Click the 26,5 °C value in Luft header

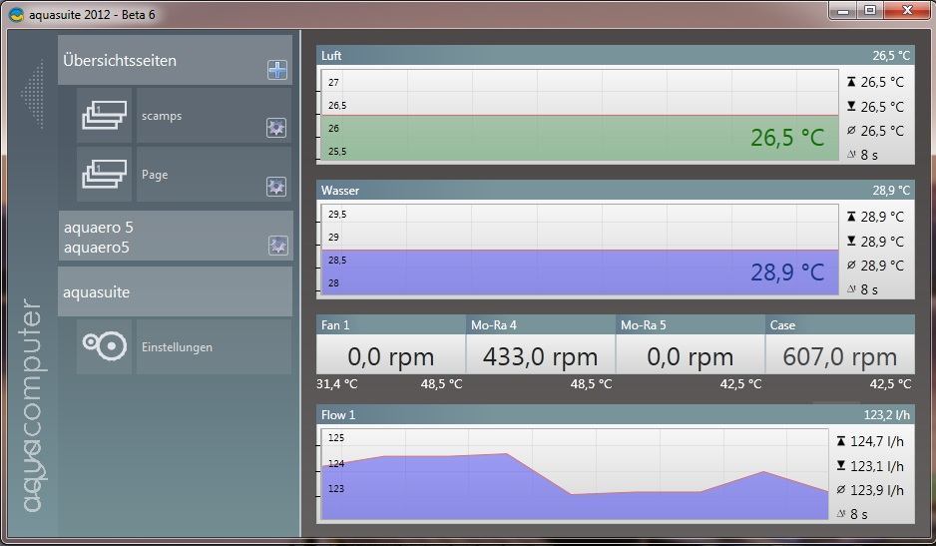[x=891, y=56]
